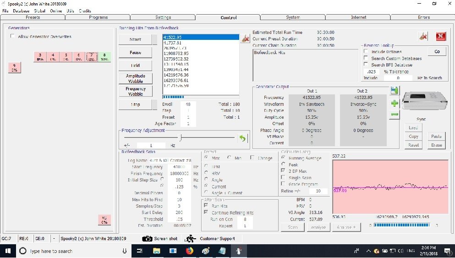Switch to the Programs tab

click(98, 17)
